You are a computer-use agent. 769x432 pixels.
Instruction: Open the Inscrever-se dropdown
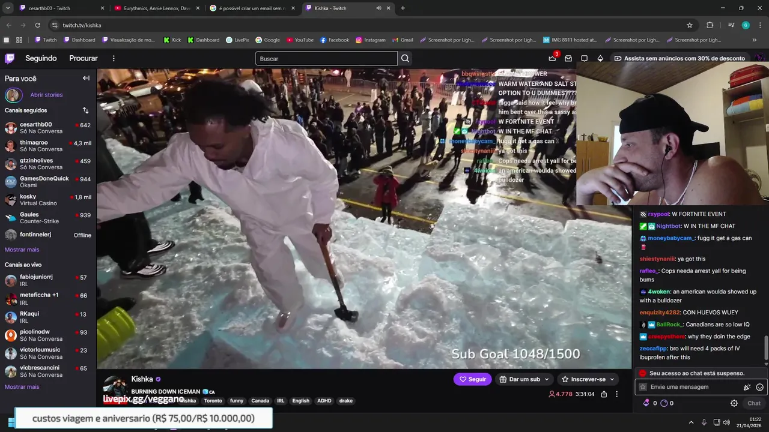pos(588,379)
